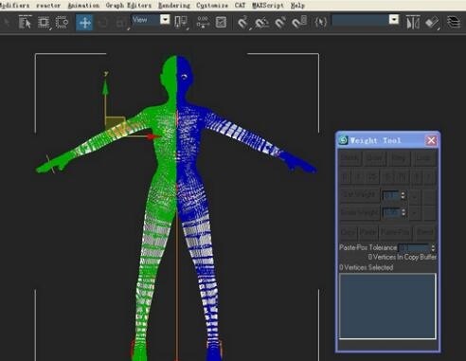Click the Set Weight button
Screen dimensions: 466x361
(x=359, y=195)
